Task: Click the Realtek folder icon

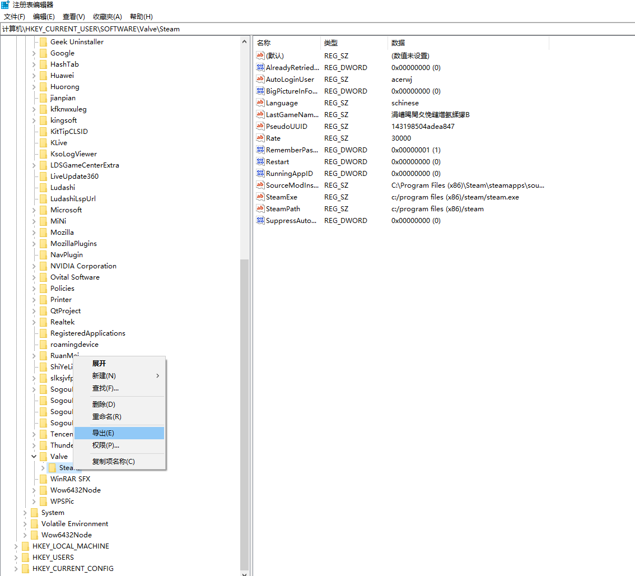Action: pyautogui.click(x=43, y=322)
